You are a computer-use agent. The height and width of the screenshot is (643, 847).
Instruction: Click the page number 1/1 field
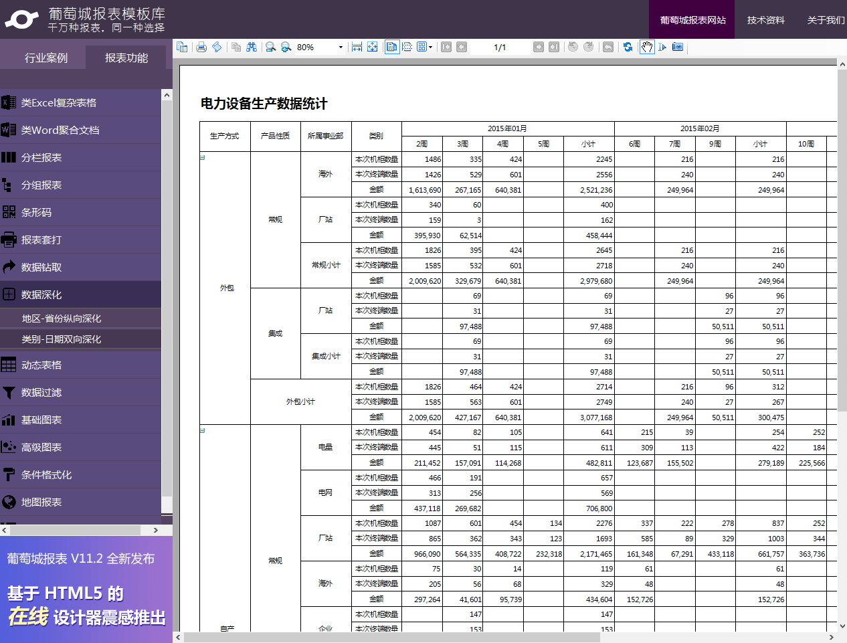(x=500, y=48)
